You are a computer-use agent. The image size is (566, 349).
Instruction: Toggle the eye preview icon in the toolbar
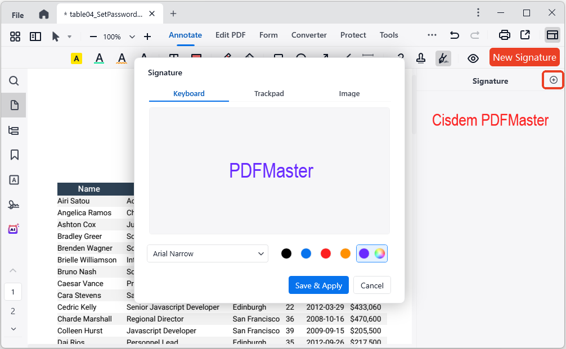click(x=473, y=57)
